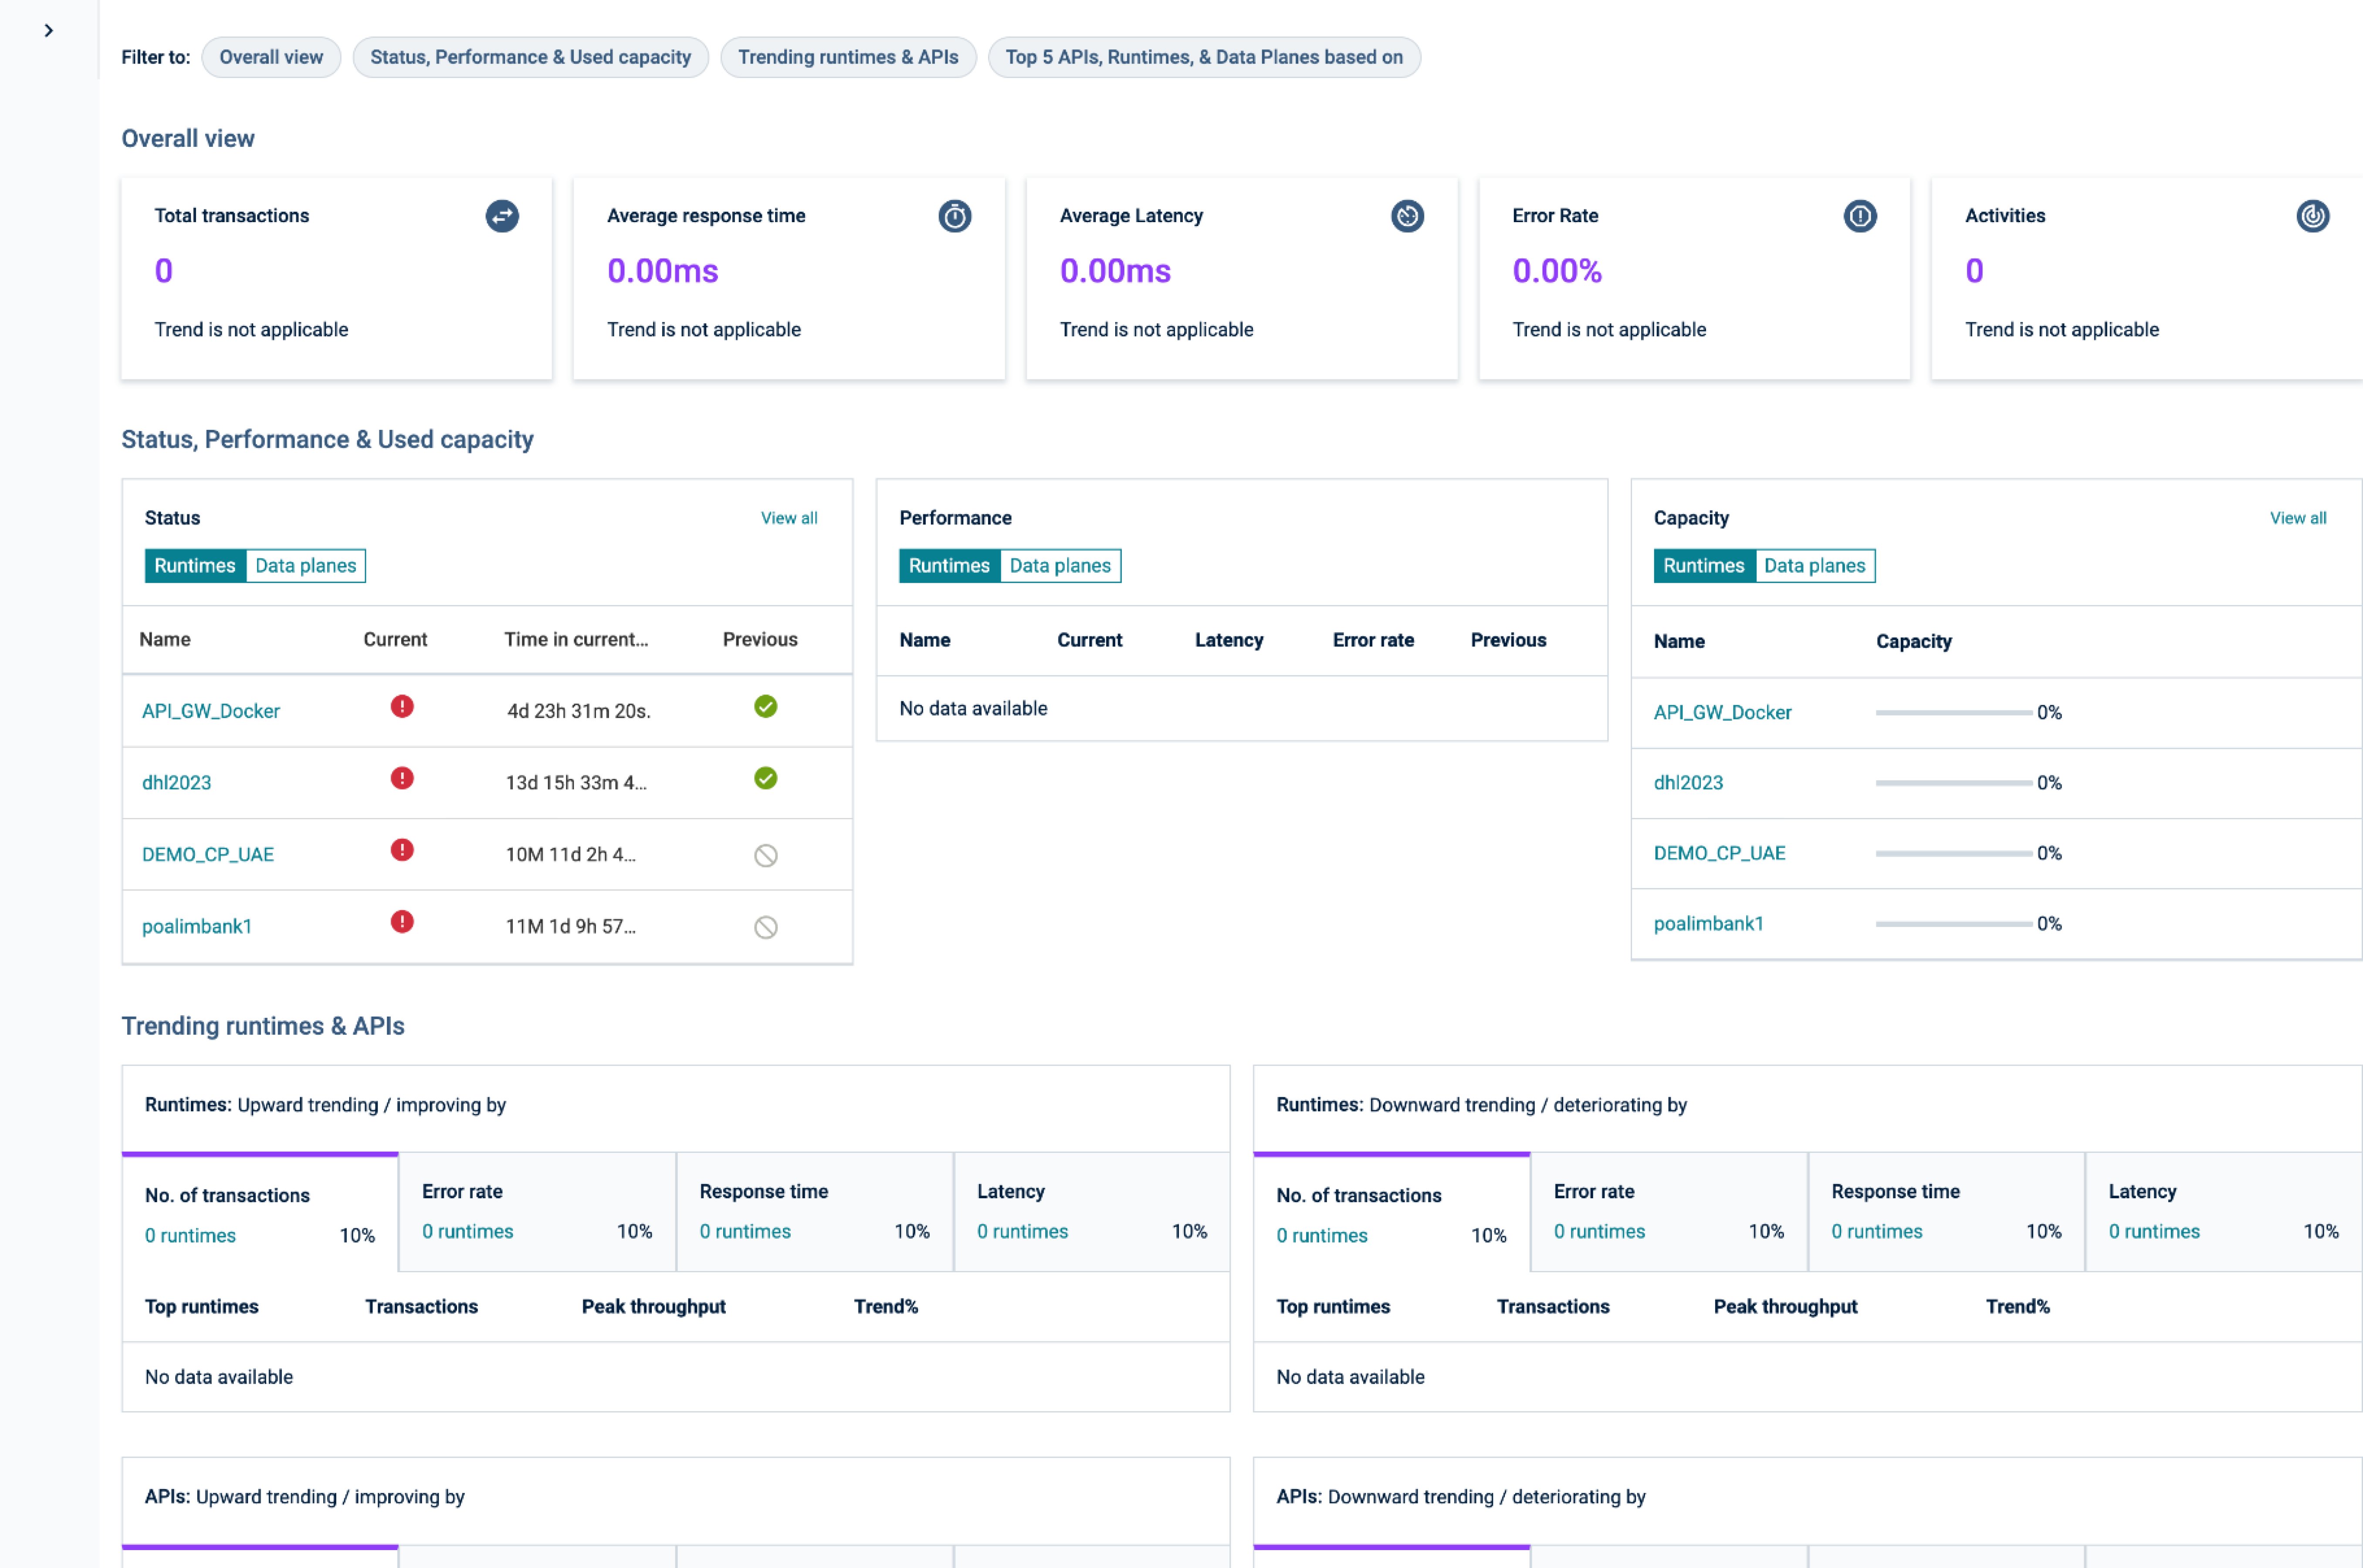
Task: Click Error Rate value 0.00%
Action: pyautogui.click(x=1557, y=271)
